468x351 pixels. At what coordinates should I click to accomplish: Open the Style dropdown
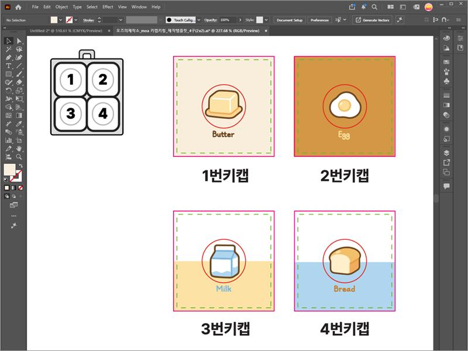(266, 20)
